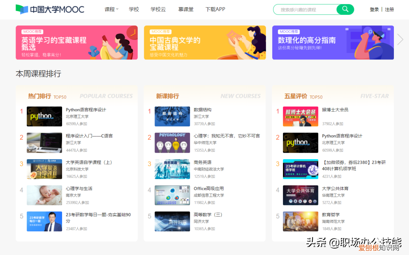Click the 大学公共体育 course thumbnail
The height and width of the screenshot is (255, 409).
click(300, 195)
